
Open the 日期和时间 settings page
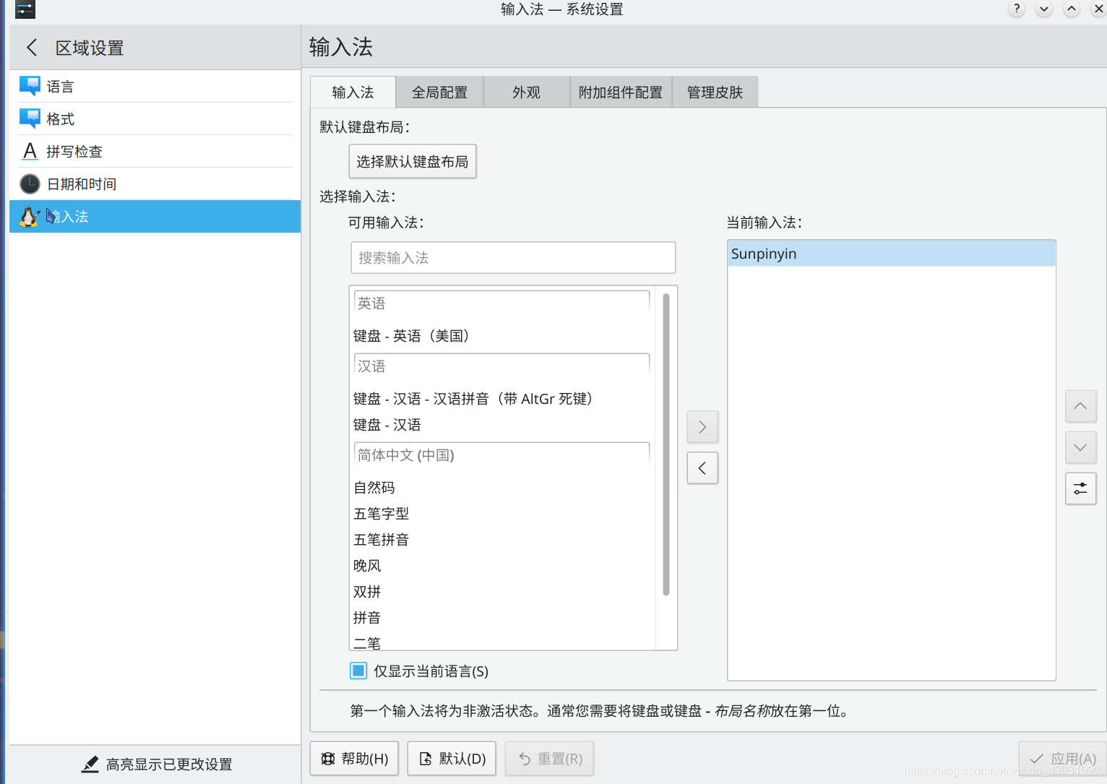coord(155,184)
